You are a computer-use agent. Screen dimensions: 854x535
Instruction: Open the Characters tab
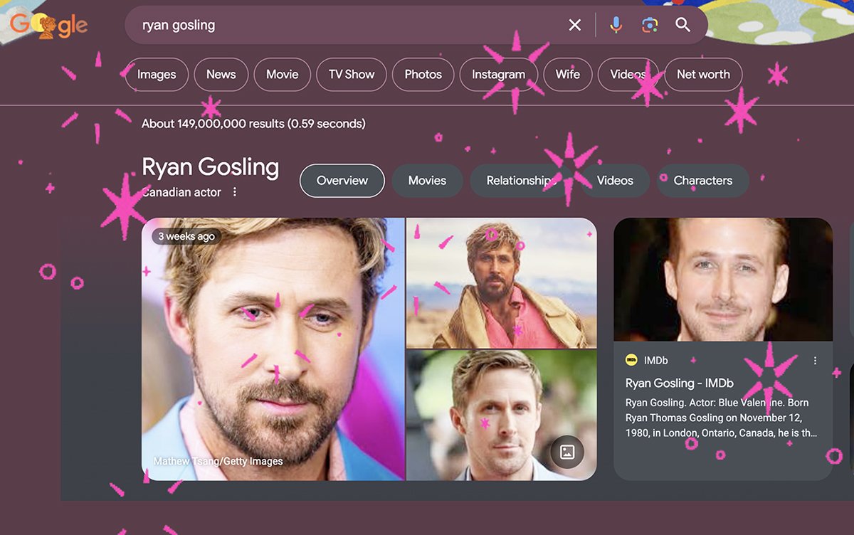coord(702,181)
